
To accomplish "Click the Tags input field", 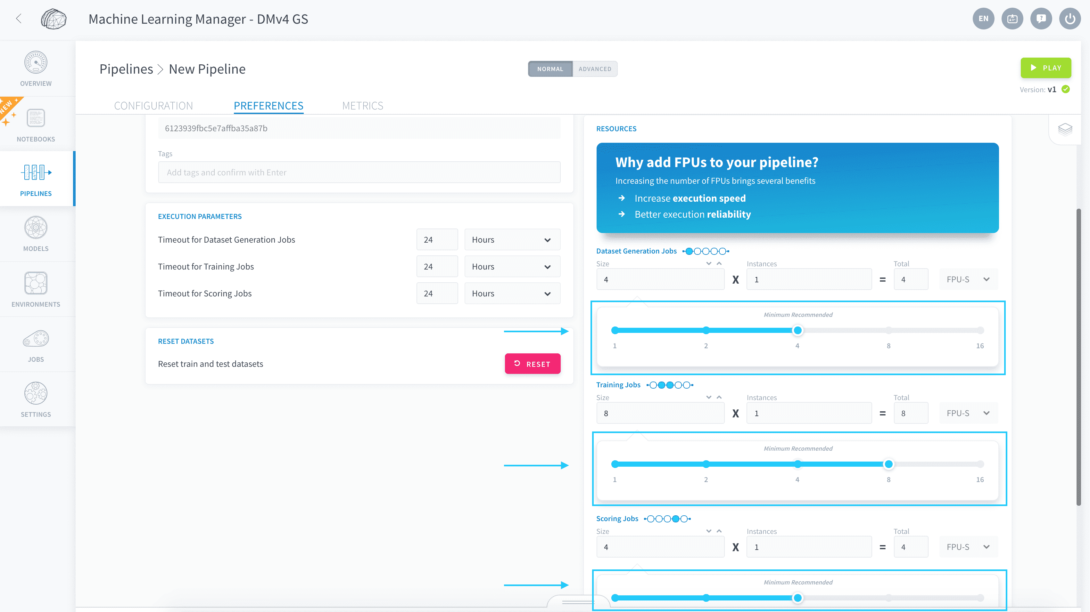I will [x=359, y=173].
